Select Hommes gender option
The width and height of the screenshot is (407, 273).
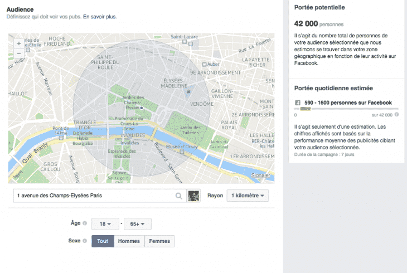(x=129, y=241)
